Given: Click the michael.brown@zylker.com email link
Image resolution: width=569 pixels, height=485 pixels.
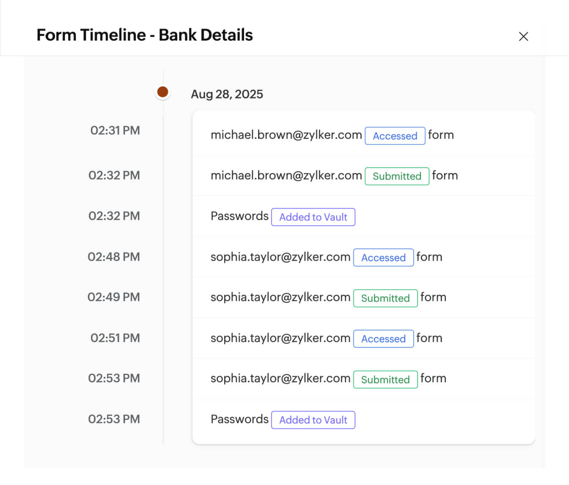Looking at the screenshot, I should [286, 135].
